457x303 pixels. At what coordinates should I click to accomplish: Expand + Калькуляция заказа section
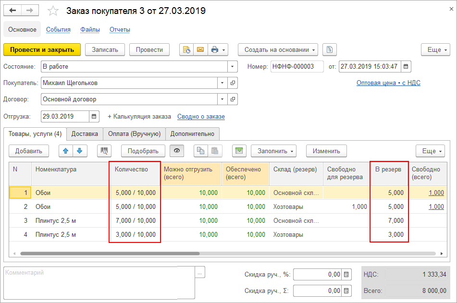pyautogui.click(x=139, y=117)
